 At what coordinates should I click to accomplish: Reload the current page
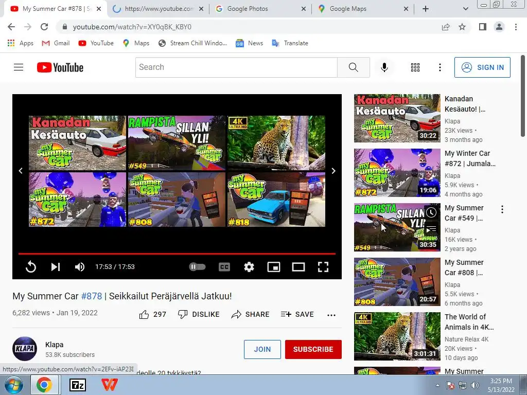pyautogui.click(x=44, y=27)
